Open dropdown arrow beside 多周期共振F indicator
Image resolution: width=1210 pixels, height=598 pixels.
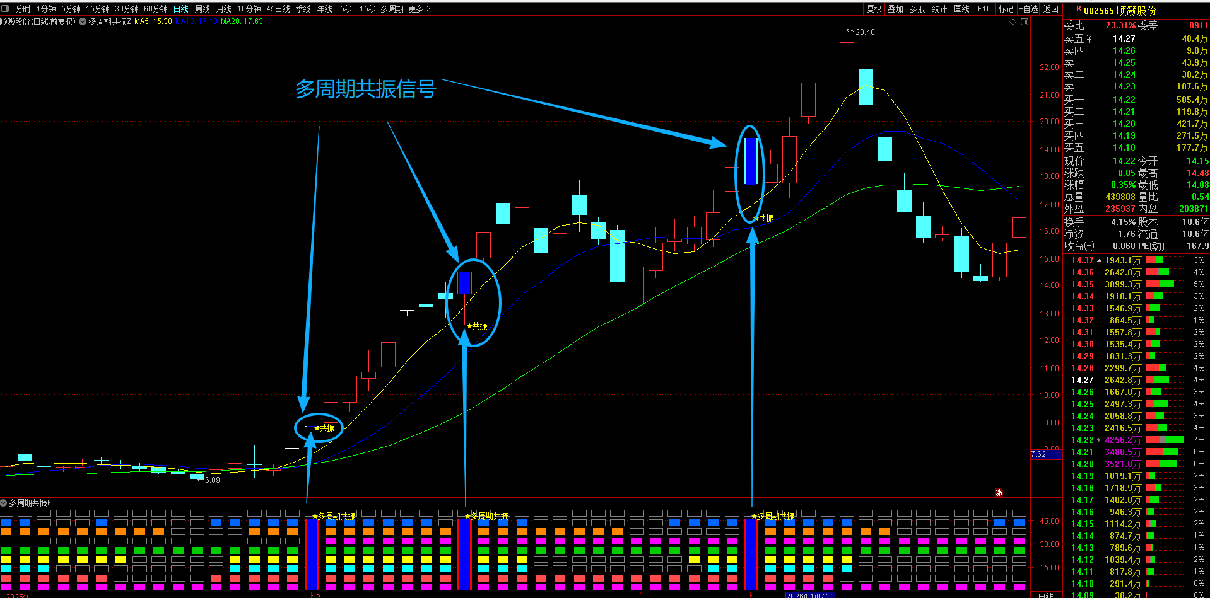(4, 503)
